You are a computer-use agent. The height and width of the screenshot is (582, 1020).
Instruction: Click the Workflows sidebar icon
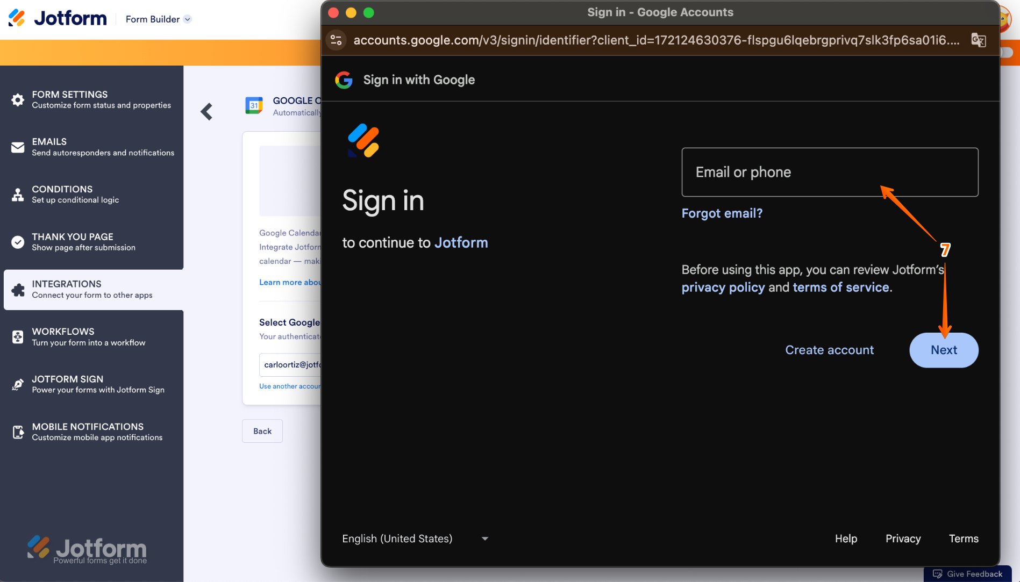18,336
